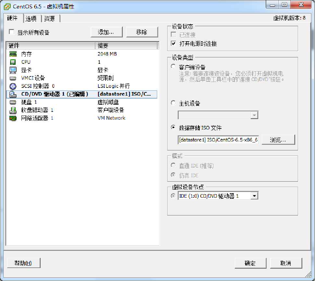The height and width of the screenshot is (281, 315).
Task: Click the 帮助(H) button
Action: click(x=24, y=263)
